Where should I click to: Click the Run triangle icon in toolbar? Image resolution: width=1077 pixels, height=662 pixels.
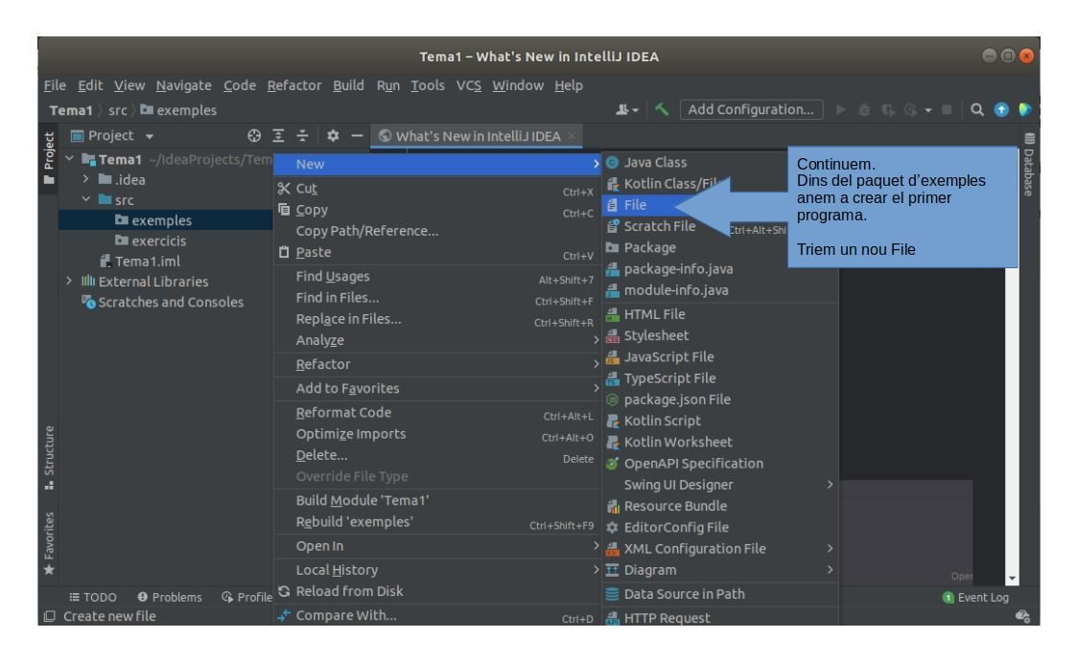point(840,110)
